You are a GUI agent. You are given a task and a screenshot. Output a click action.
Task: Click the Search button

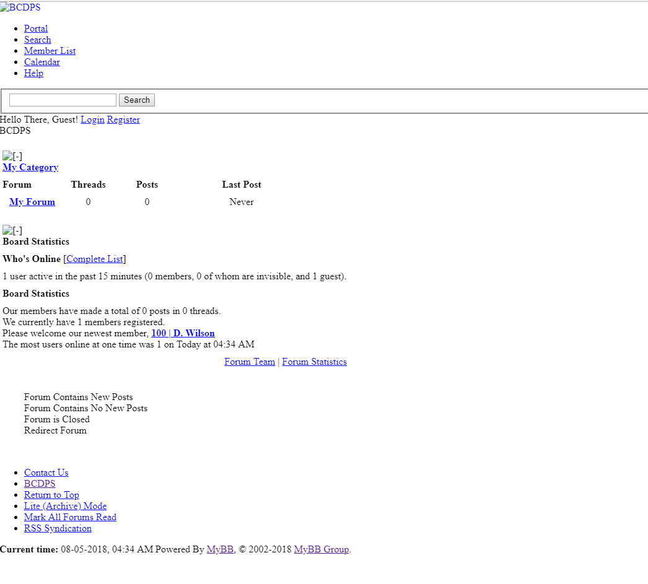click(x=137, y=100)
